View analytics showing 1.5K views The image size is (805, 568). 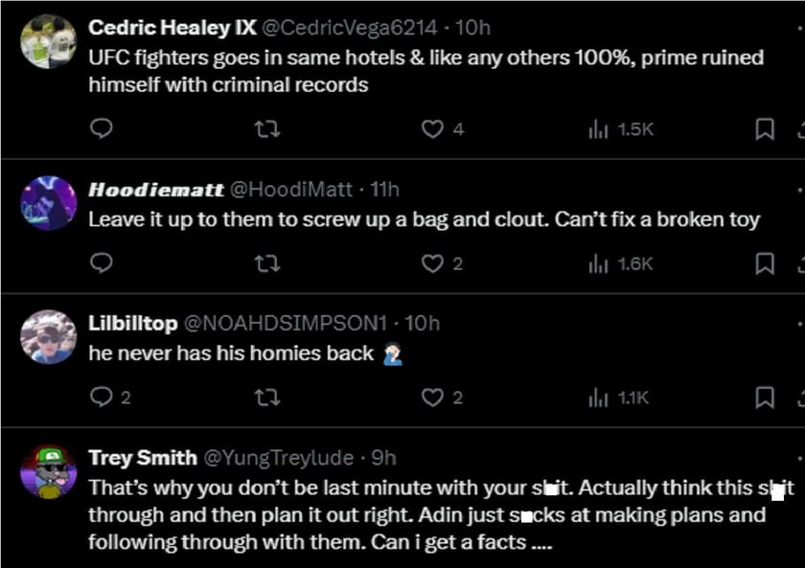pos(620,129)
